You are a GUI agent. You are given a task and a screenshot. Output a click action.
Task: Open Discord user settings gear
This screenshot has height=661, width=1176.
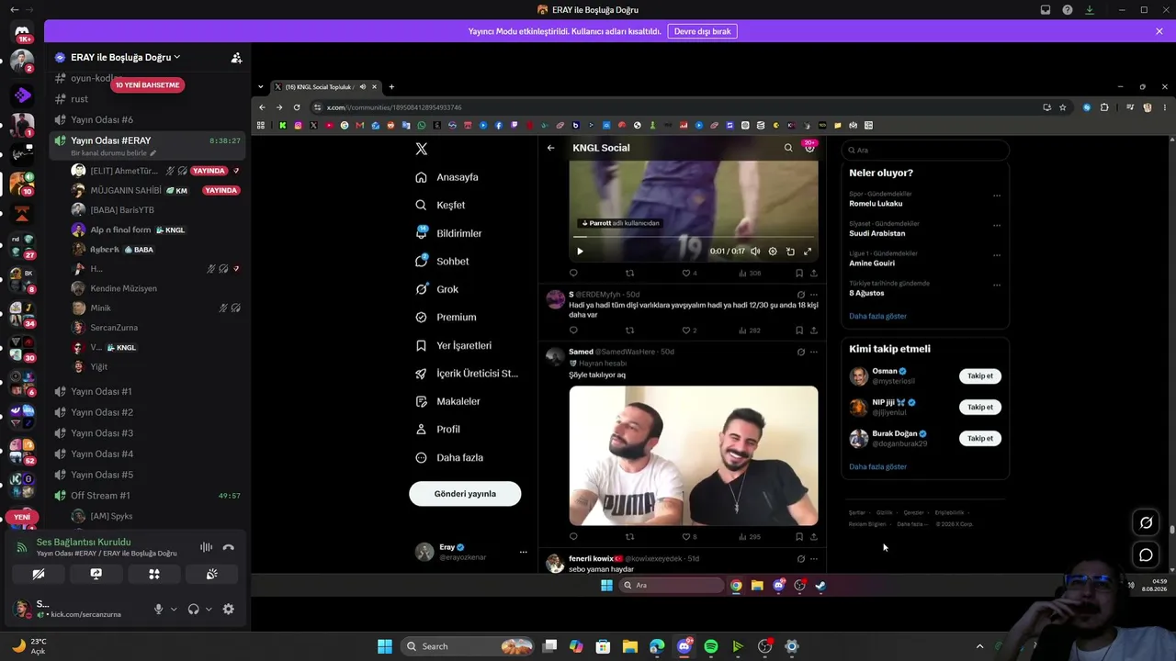228,609
